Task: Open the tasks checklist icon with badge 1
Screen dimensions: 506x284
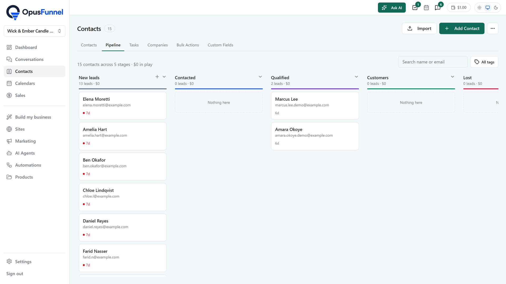Action: point(415,8)
